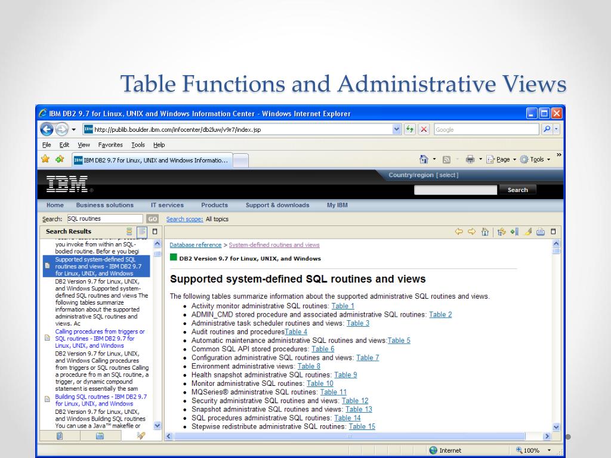
Task: Click the Database reference breadcrumb link
Action: tap(195, 245)
